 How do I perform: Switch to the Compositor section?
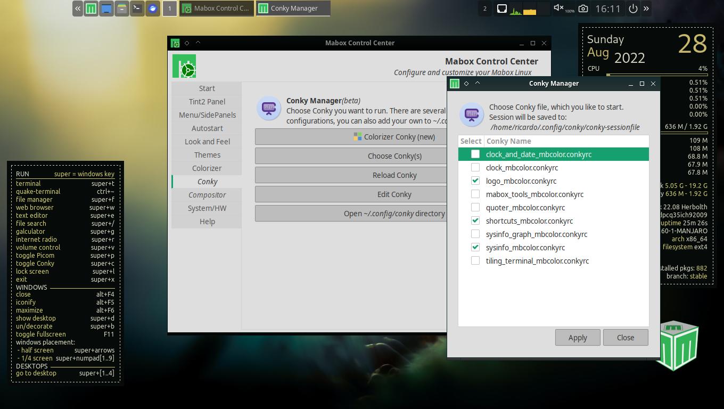point(207,195)
